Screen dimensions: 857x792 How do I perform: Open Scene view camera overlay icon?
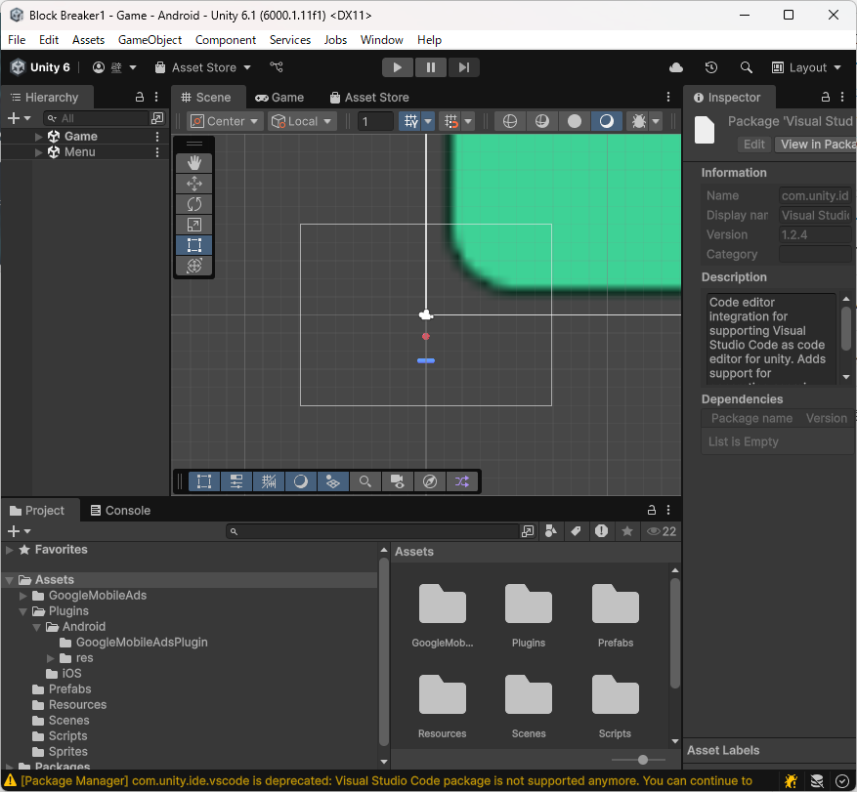pyautogui.click(x=398, y=481)
